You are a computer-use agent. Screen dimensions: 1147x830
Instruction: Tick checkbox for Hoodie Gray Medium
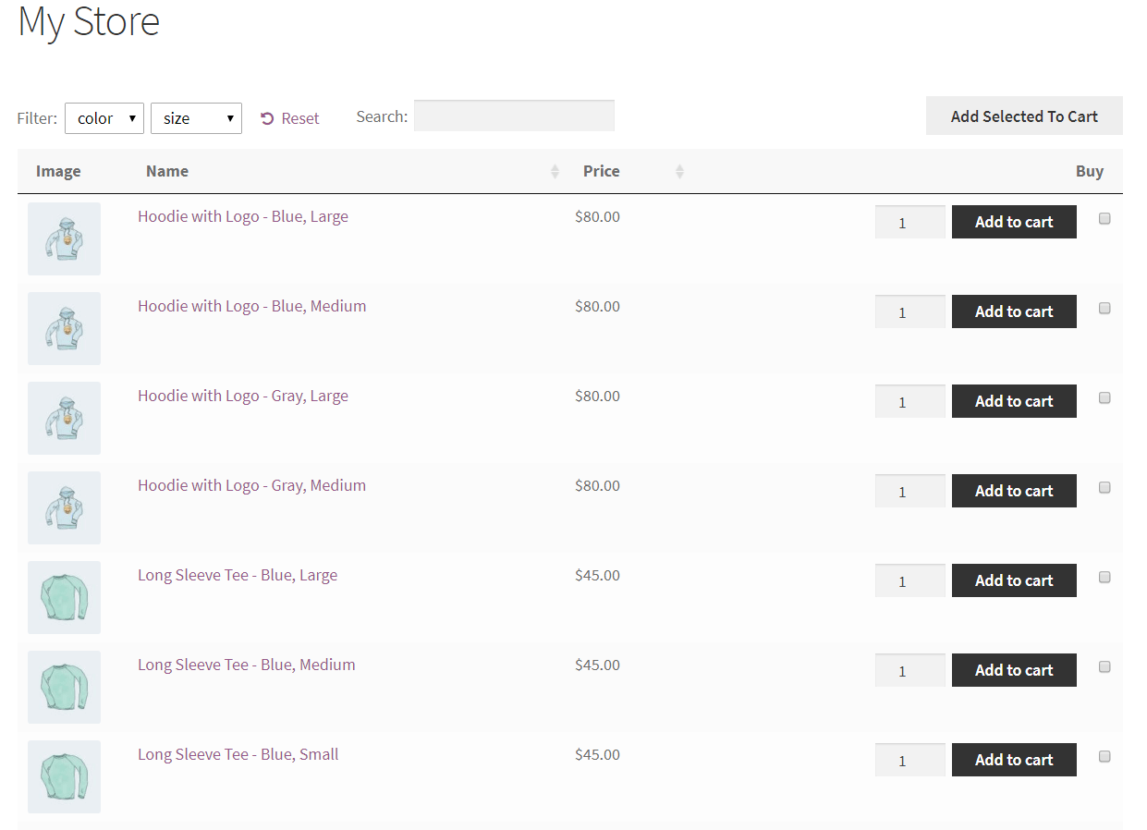(x=1104, y=488)
